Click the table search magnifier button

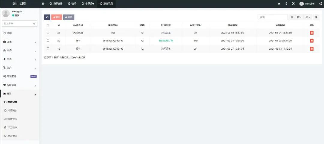point(316,17)
